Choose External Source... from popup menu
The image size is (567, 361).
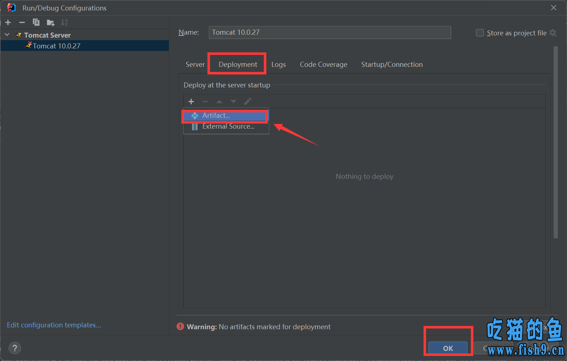click(x=226, y=126)
